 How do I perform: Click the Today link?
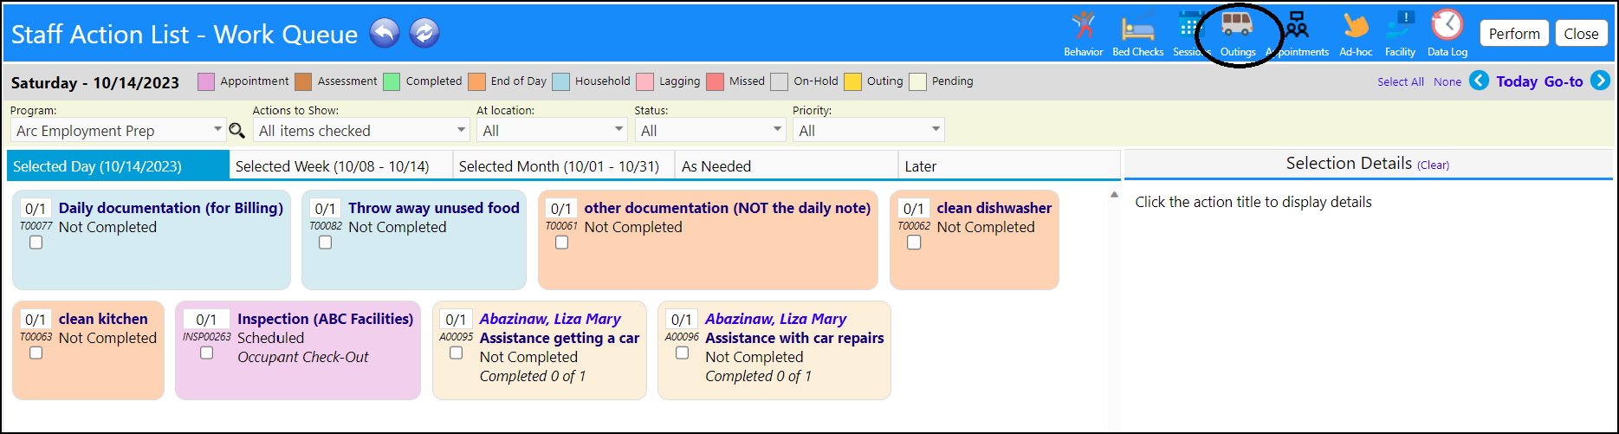click(1517, 81)
